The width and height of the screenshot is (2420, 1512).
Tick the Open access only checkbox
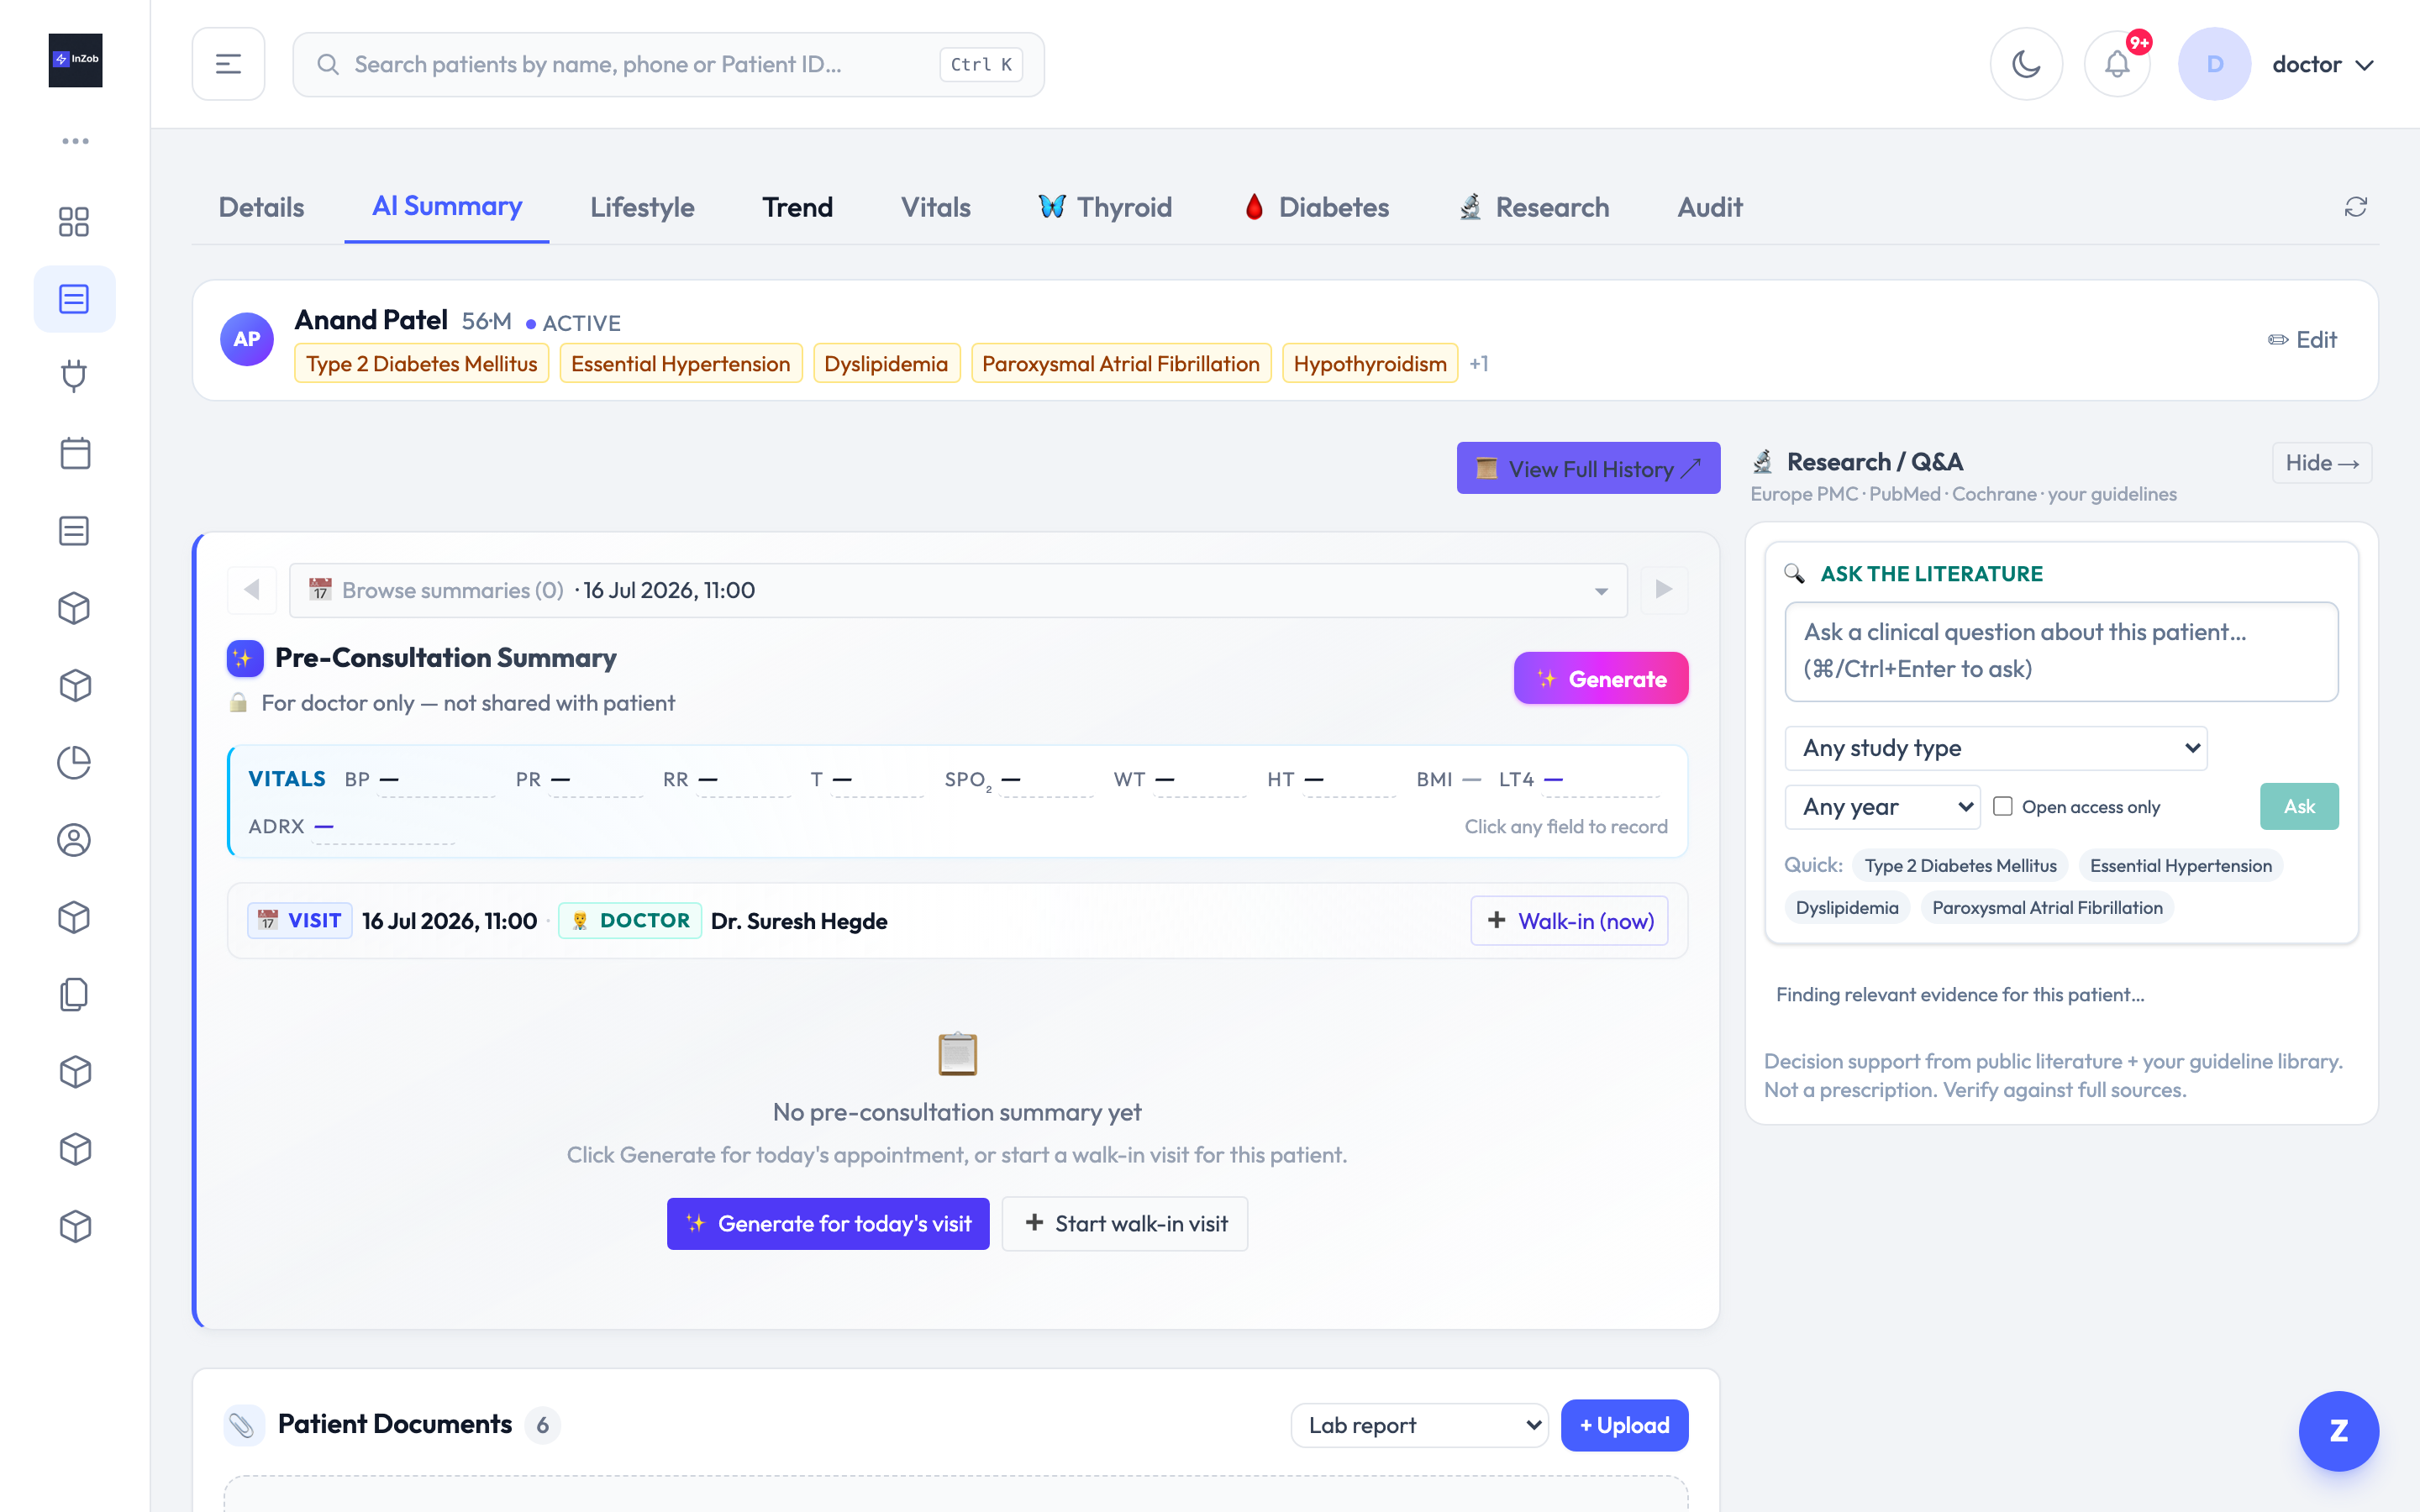[2002, 806]
